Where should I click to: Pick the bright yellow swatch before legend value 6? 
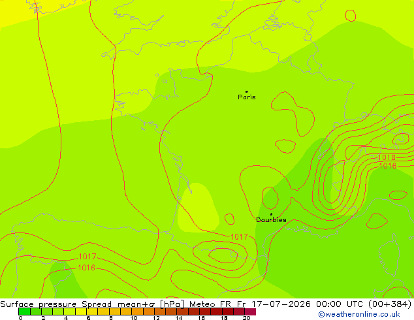81,312
